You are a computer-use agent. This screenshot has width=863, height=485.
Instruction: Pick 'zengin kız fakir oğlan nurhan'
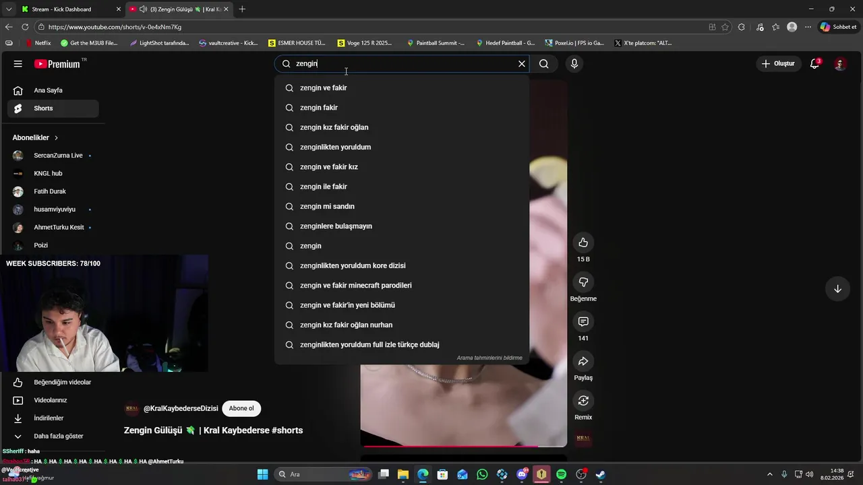tap(402, 325)
